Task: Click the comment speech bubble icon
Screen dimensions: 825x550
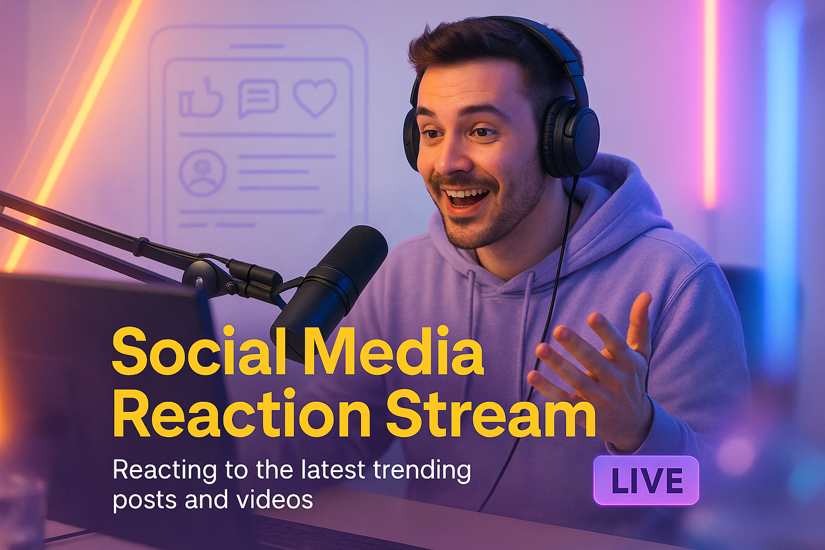Action: 258,98
